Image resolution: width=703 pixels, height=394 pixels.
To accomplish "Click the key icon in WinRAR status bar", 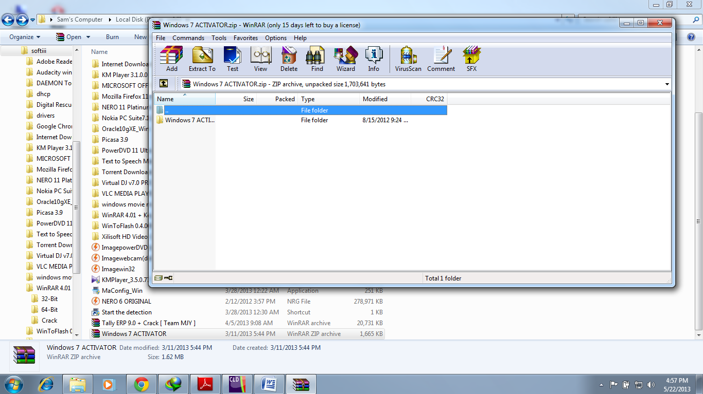I will 168,278.
